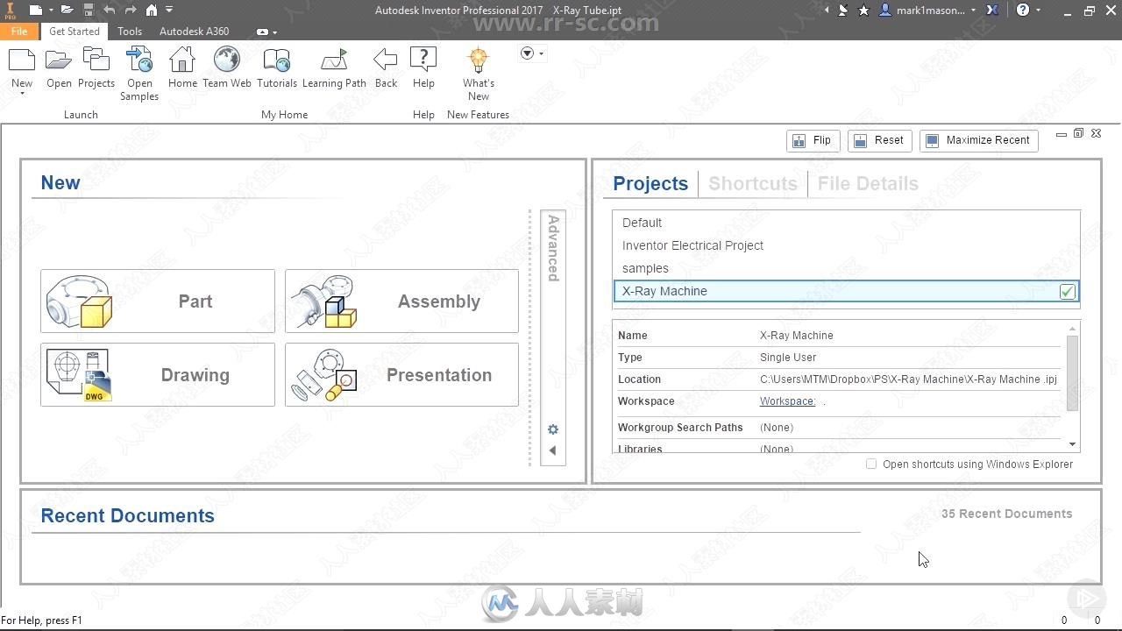
Task: Click the Undo arrow in title bar
Action: pos(110,11)
